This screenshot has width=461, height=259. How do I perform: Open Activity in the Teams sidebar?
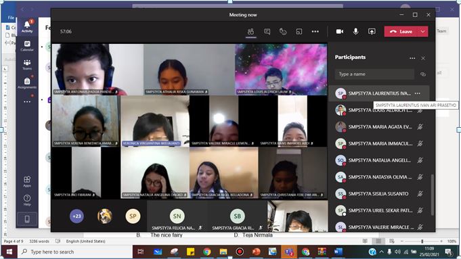27,27
